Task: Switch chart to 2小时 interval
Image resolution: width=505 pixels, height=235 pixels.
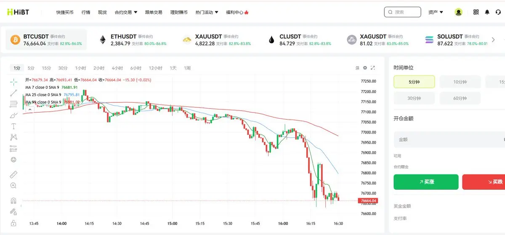Action: (x=99, y=68)
